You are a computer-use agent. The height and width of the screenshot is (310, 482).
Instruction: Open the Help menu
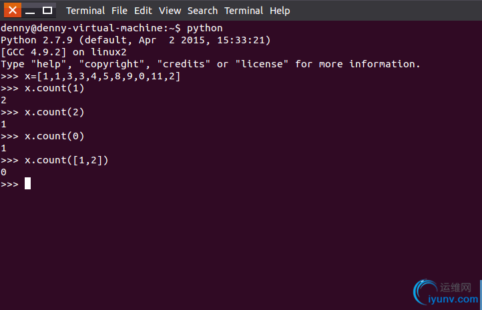(x=280, y=11)
